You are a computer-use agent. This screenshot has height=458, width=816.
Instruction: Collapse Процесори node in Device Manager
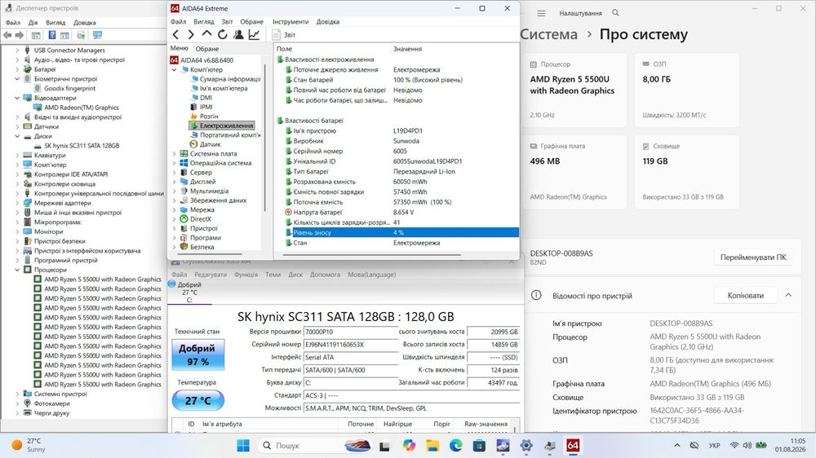17,271
